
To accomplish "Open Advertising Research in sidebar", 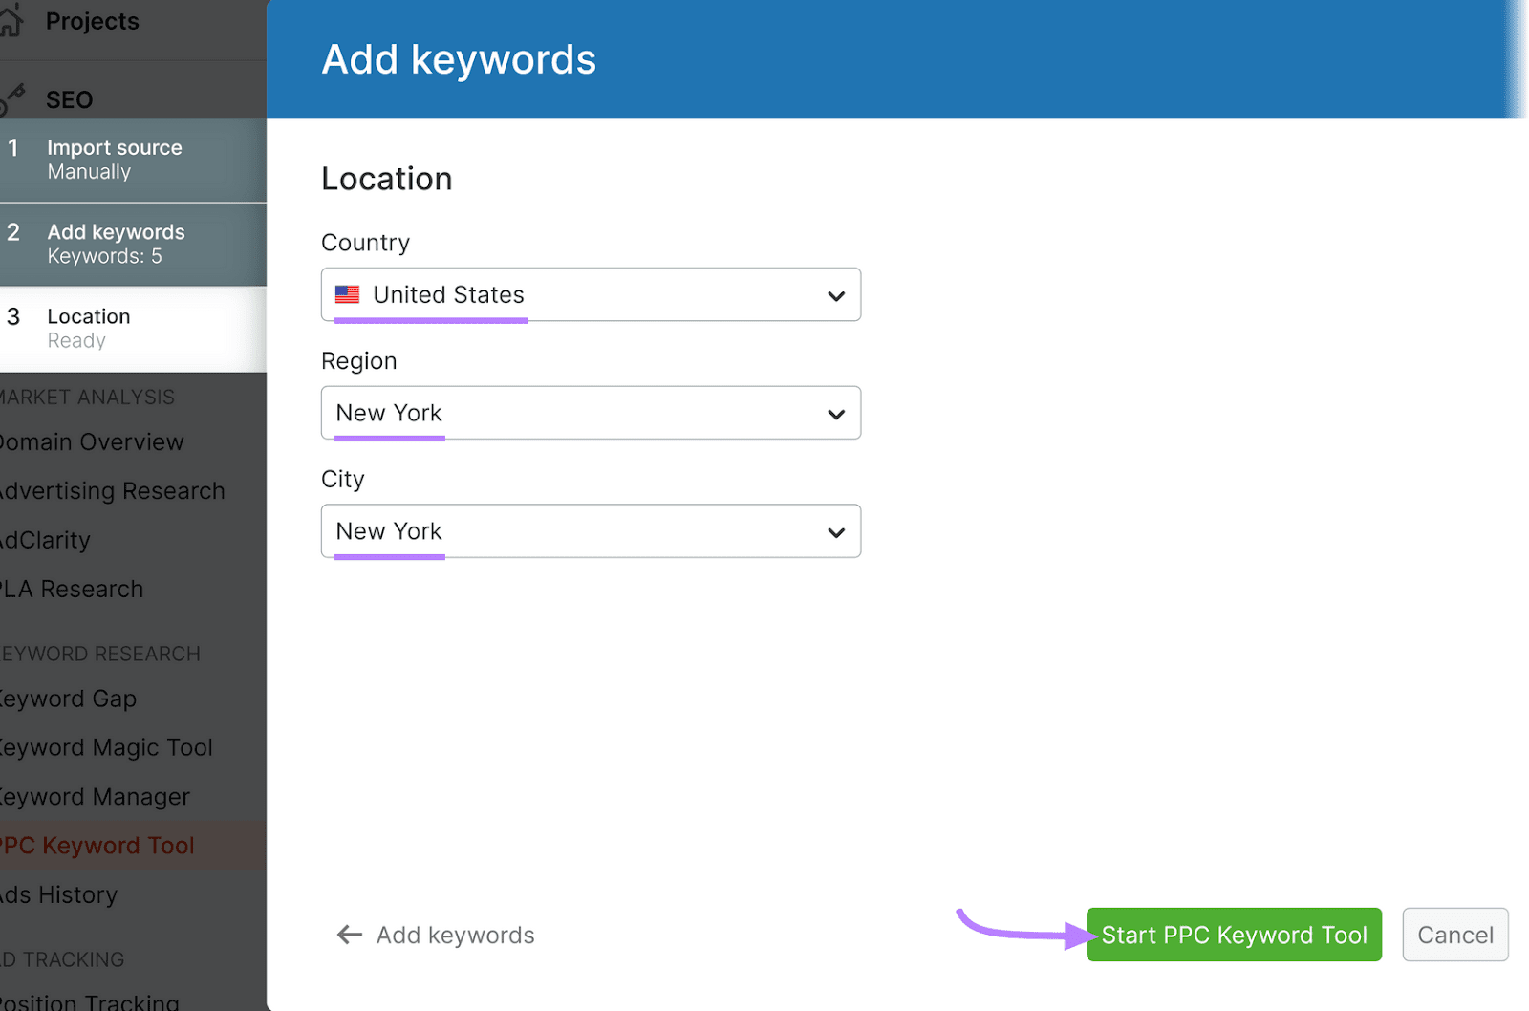I will (x=113, y=490).
